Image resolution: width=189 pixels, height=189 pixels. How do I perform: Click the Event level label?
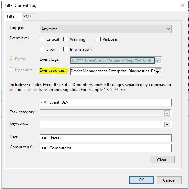pos(20,38)
